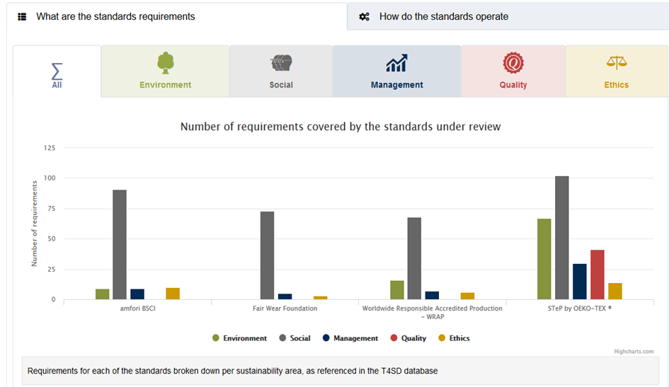The image size is (669, 387).
Task: Click the list icon beside standards requirements
Action: tap(22, 16)
